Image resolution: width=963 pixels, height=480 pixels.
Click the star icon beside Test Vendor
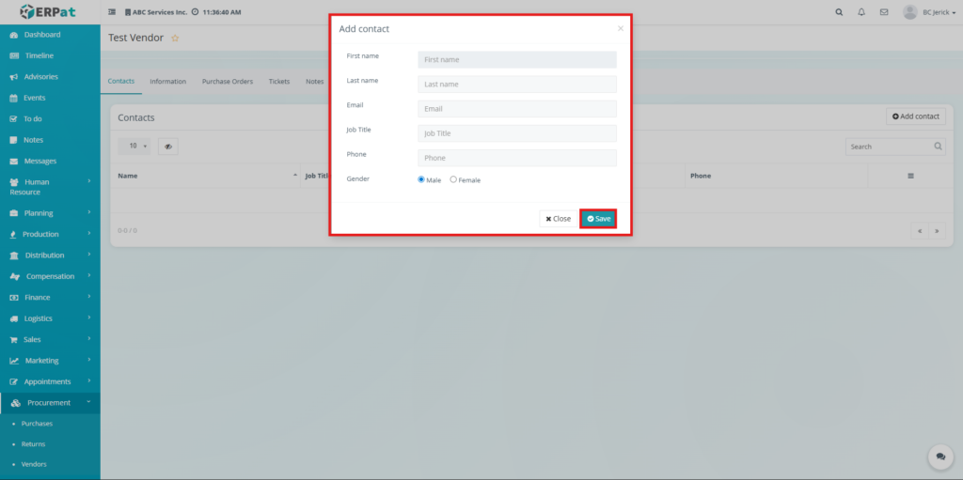click(175, 38)
